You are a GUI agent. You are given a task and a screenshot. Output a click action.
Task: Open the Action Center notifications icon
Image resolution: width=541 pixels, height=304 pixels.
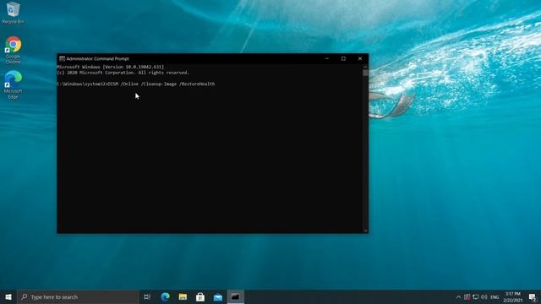[533, 296]
